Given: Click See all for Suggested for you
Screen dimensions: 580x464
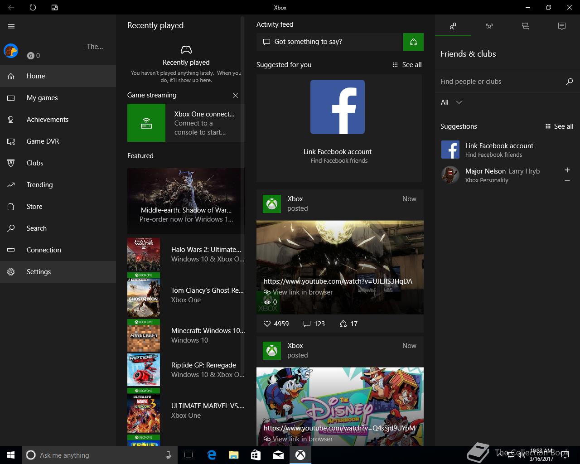Looking at the screenshot, I should point(407,65).
